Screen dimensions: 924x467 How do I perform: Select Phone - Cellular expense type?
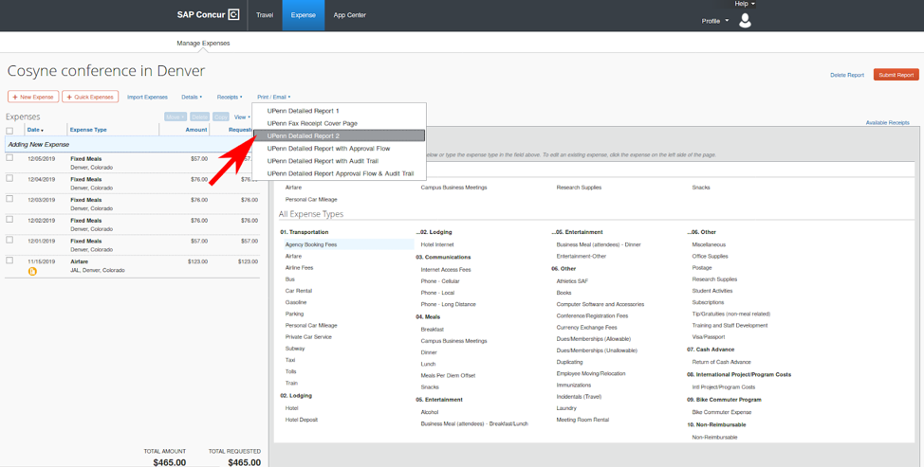(x=440, y=281)
